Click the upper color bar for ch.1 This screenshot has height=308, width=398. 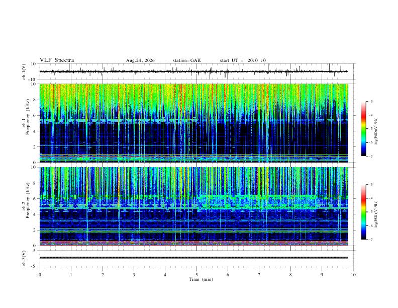(363, 129)
